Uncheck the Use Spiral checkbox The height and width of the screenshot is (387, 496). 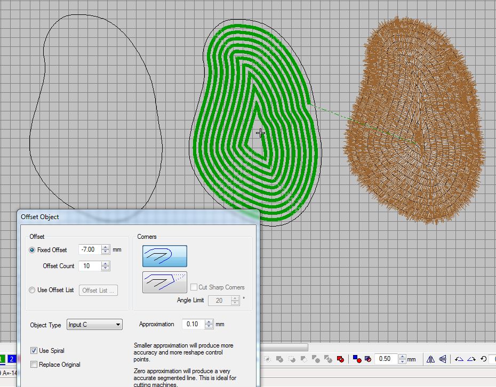click(34, 351)
